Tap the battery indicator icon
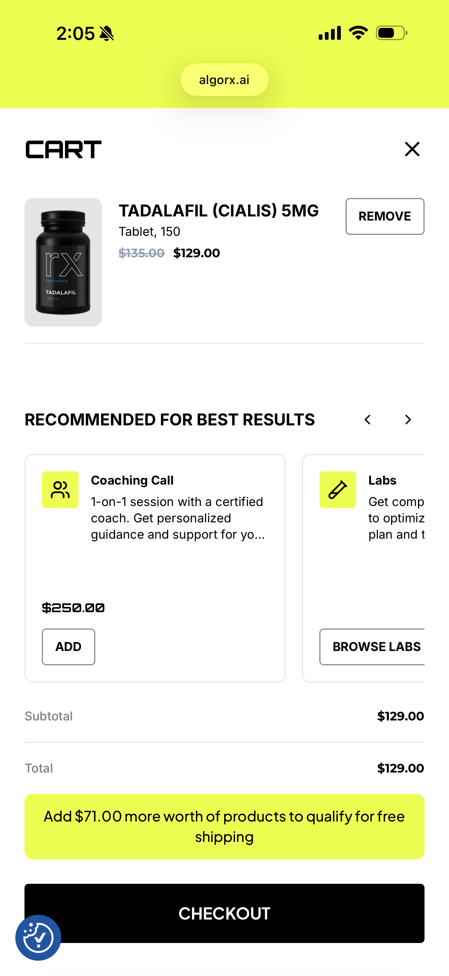Image resolution: width=449 pixels, height=976 pixels. pyautogui.click(x=391, y=33)
